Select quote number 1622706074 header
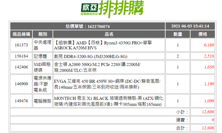 pos(88,26)
